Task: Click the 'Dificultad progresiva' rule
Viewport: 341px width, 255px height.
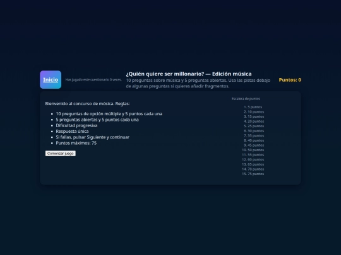Action: 76,125
